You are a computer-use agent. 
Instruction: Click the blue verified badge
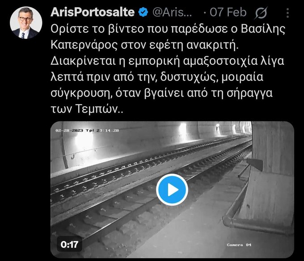[x=143, y=12]
